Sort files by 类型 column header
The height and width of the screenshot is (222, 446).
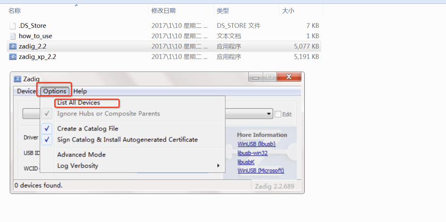click(223, 11)
